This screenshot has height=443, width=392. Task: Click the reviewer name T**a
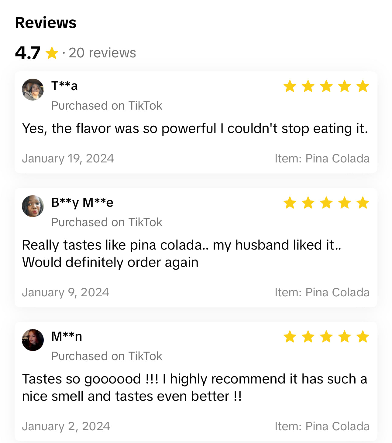(x=64, y=86)
